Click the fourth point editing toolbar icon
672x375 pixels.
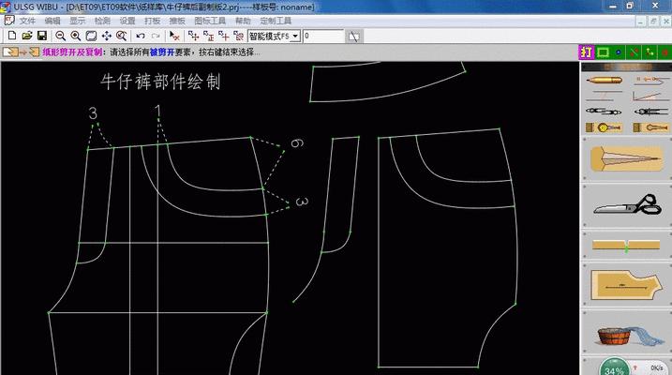pyautogui.click(x=239, y=36)
